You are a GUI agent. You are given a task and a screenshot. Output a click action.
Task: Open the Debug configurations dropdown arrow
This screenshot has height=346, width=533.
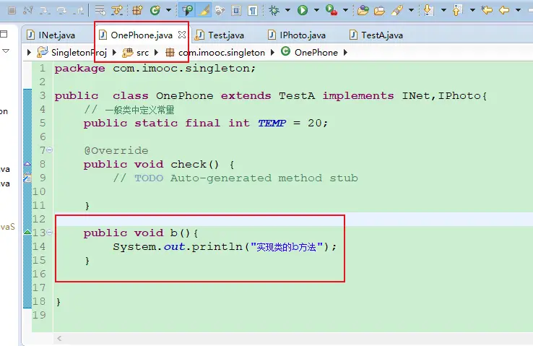tap(287, 11)
